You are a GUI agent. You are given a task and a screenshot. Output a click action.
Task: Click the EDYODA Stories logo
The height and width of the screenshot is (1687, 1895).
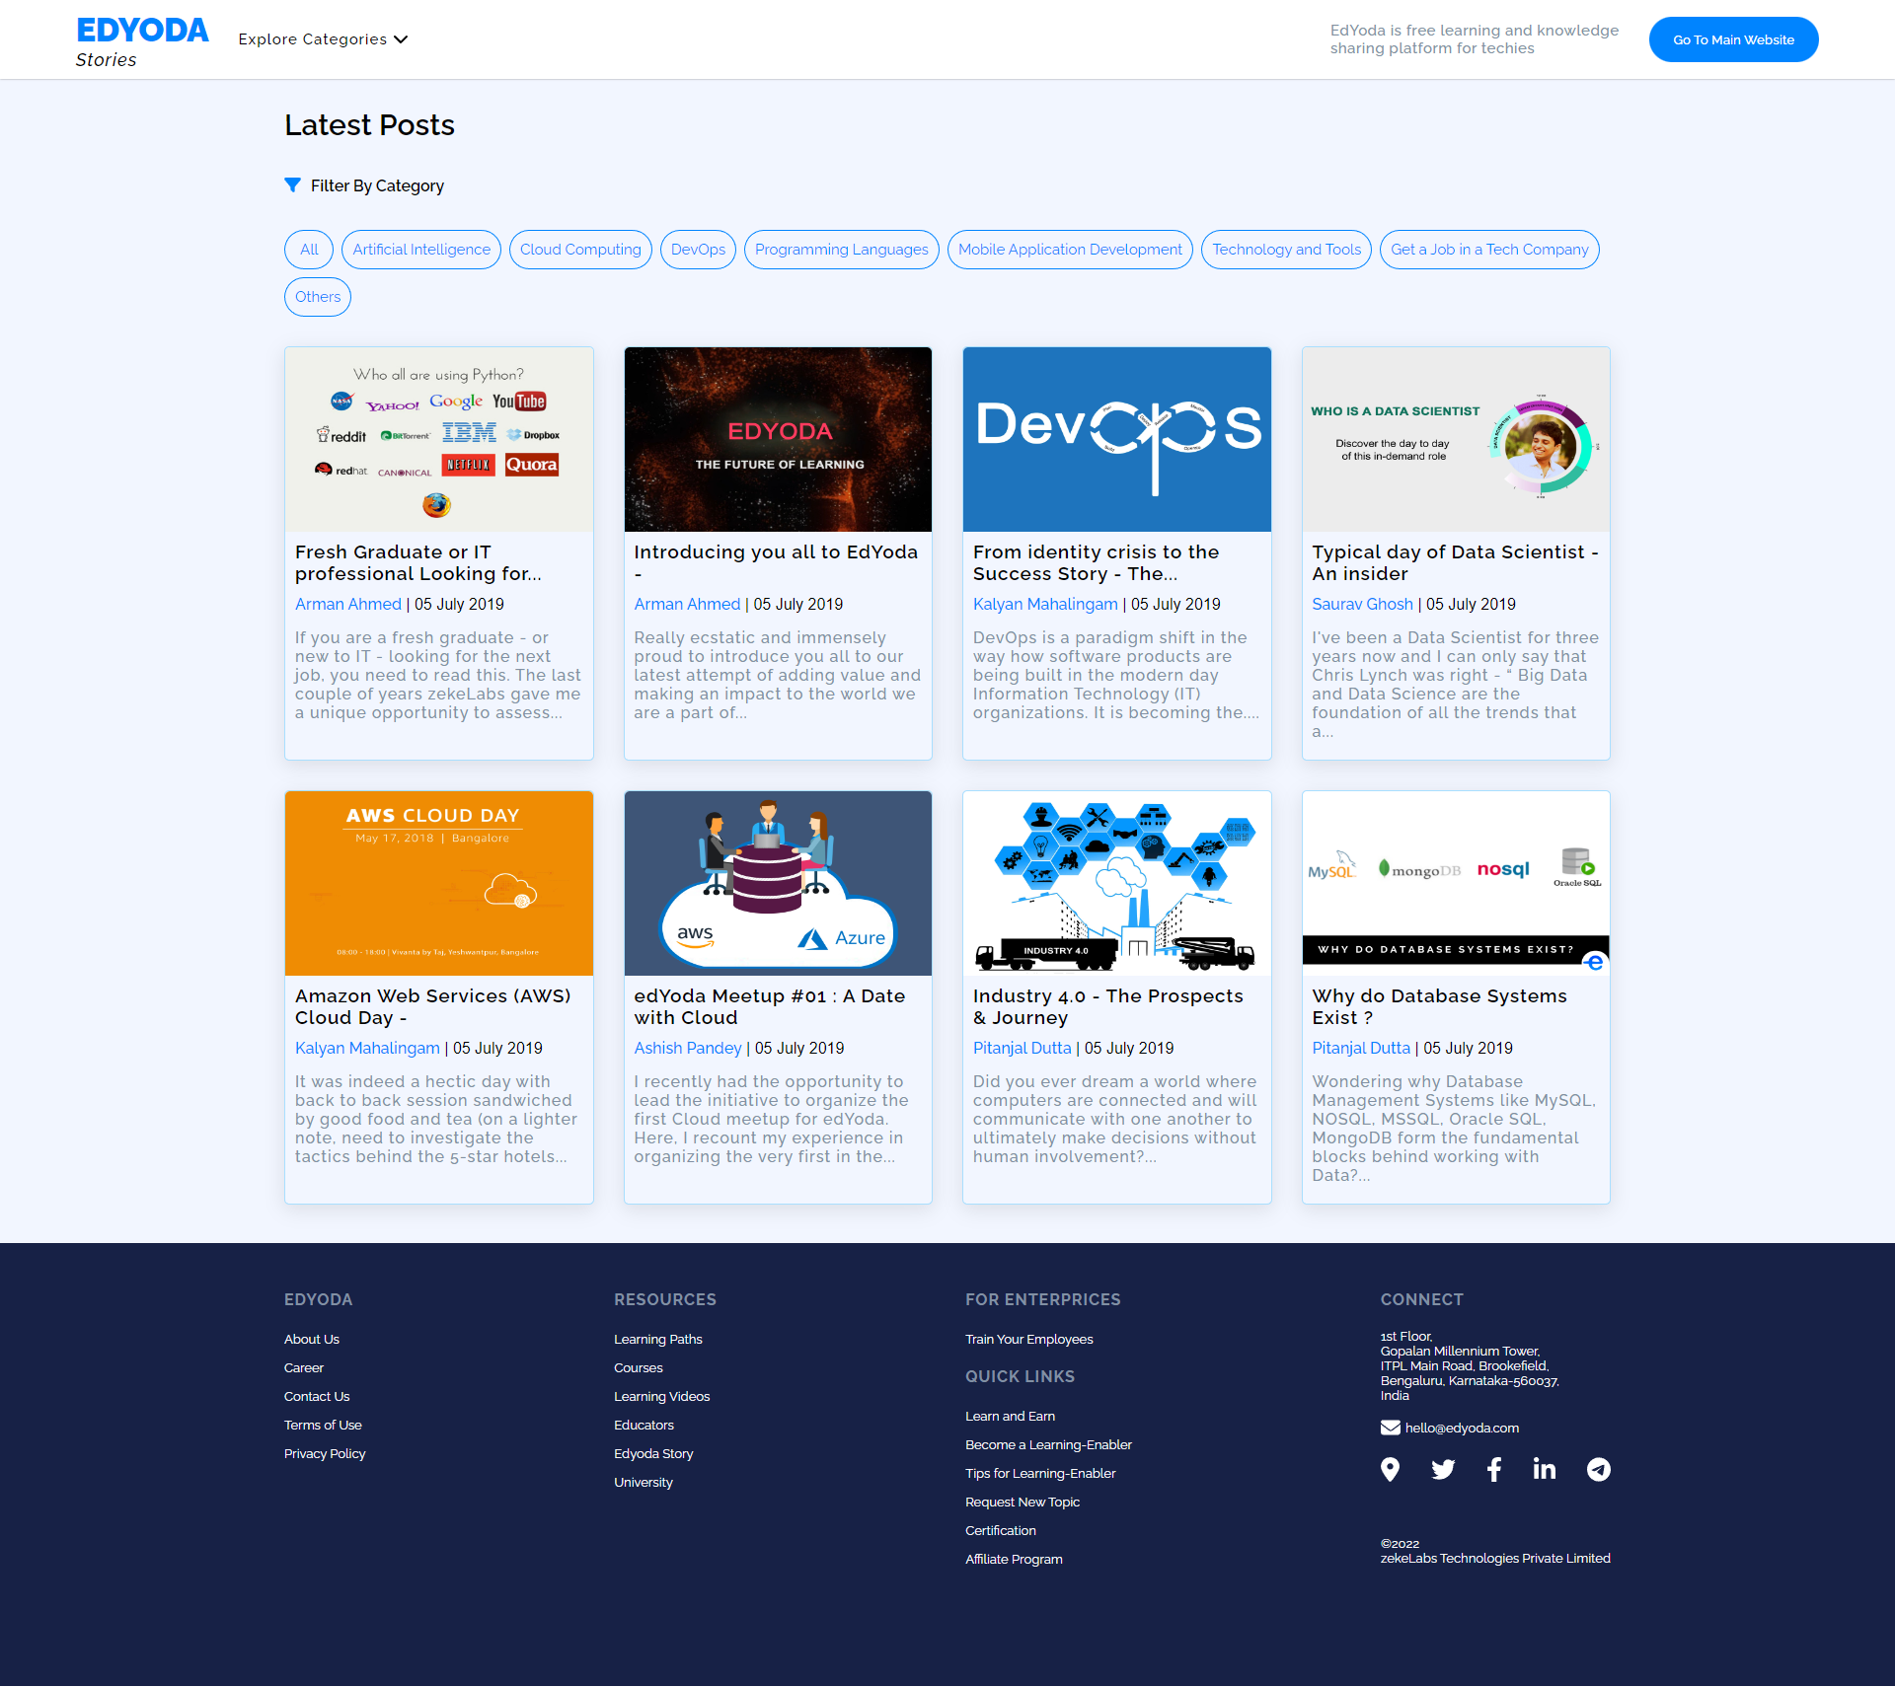142,39
